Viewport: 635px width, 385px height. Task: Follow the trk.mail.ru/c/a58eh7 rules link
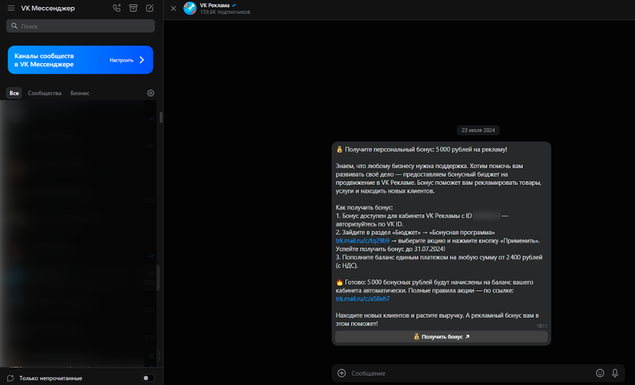point(363,299)
